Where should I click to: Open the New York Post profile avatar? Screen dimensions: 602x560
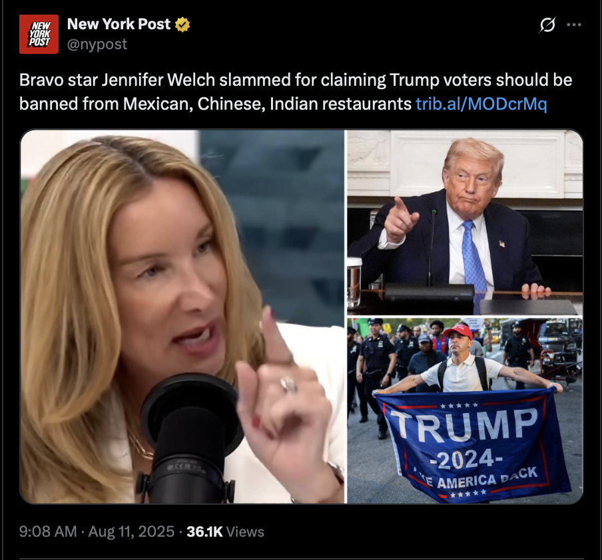(x=39, y=34)
